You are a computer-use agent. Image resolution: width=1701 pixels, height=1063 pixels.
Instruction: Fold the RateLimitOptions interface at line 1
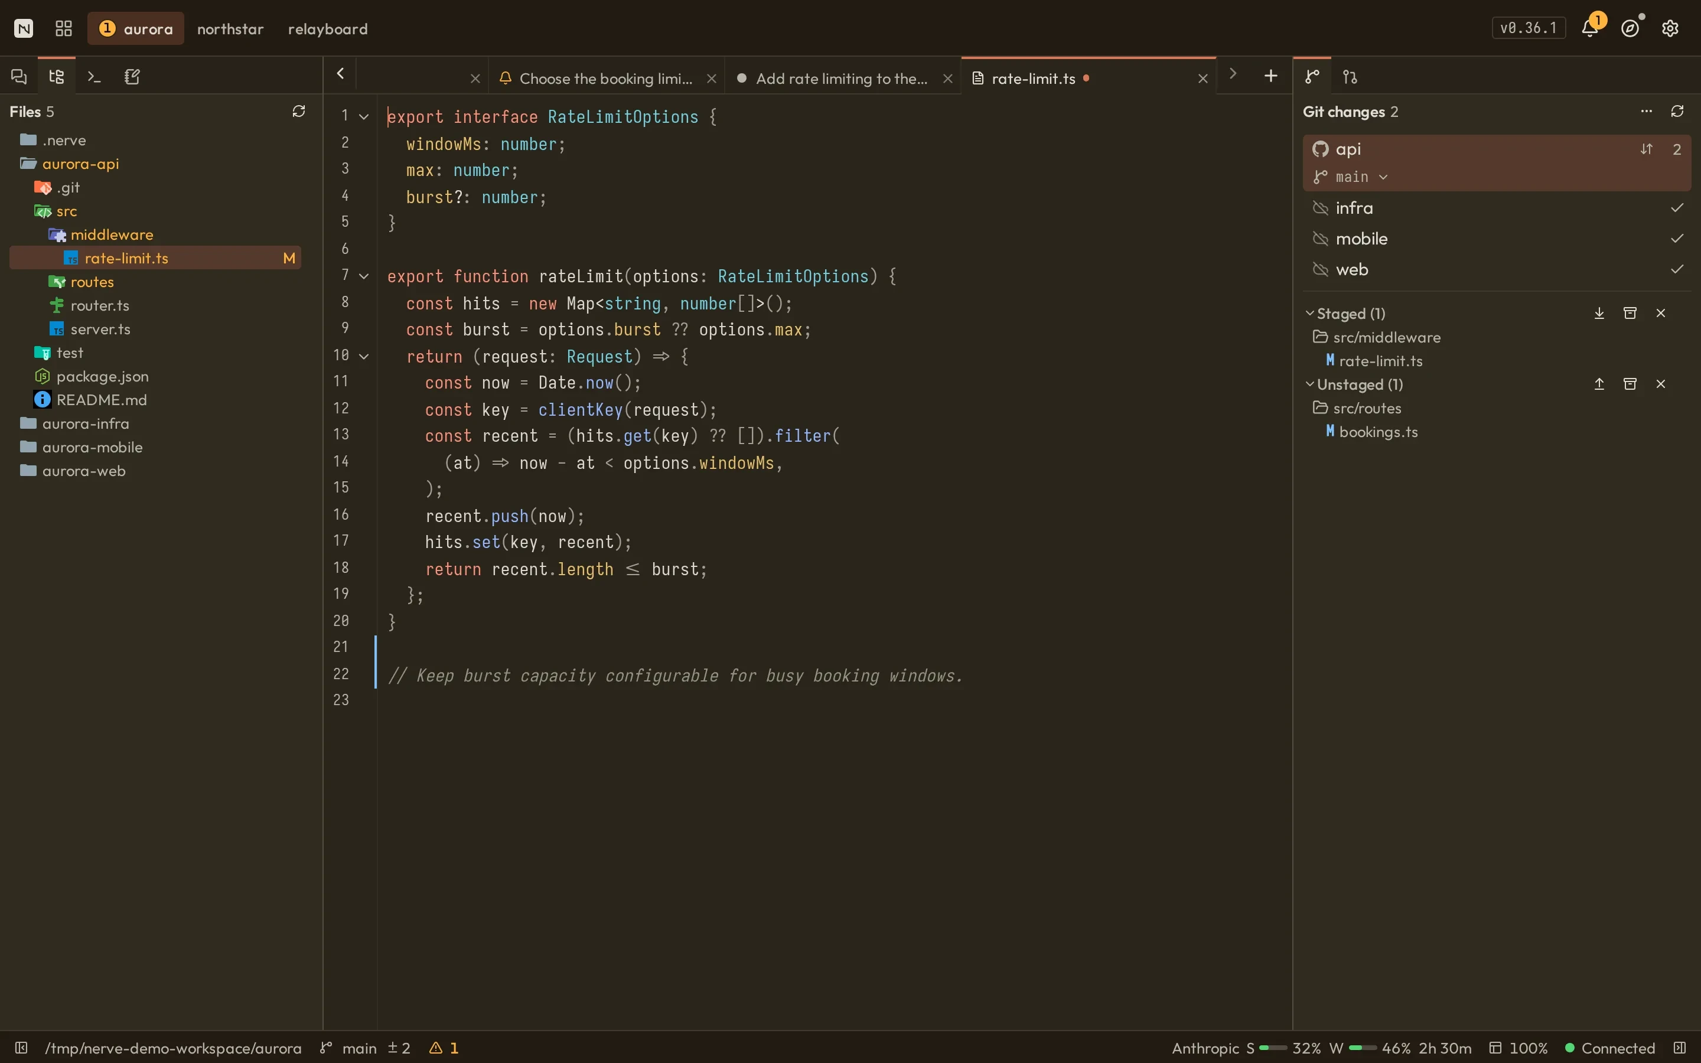pos(364,117)
